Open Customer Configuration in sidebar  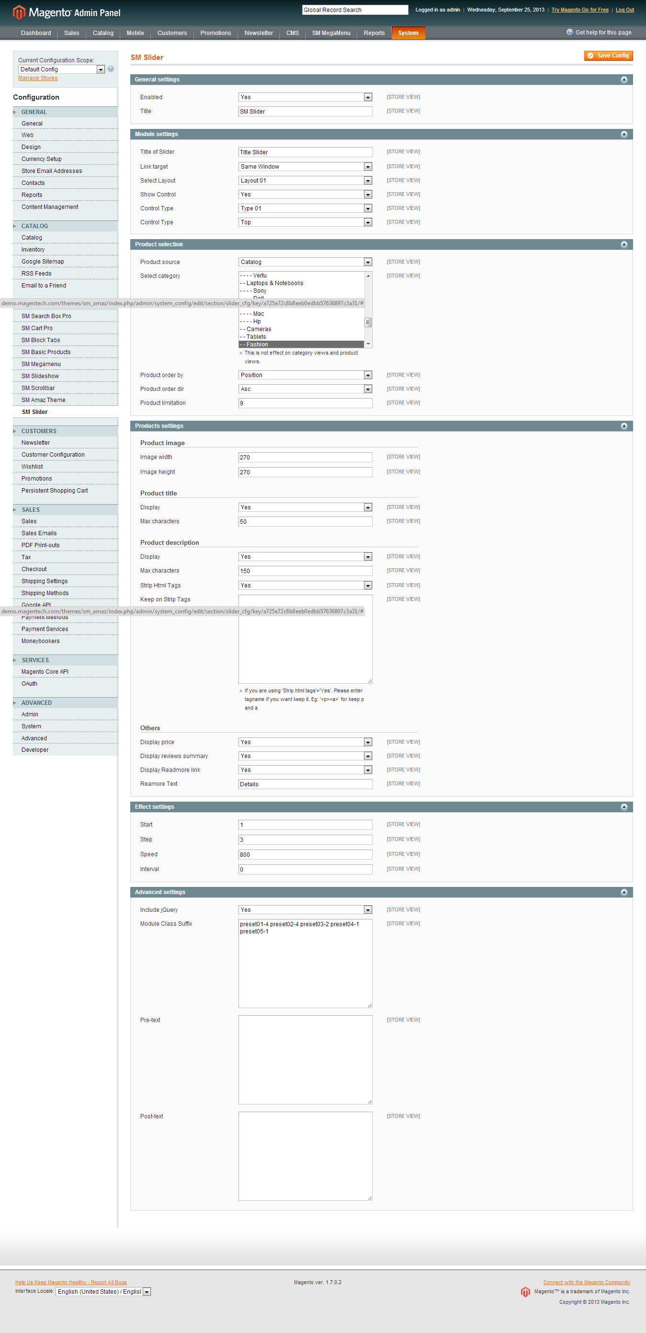(x=53, y=455)
